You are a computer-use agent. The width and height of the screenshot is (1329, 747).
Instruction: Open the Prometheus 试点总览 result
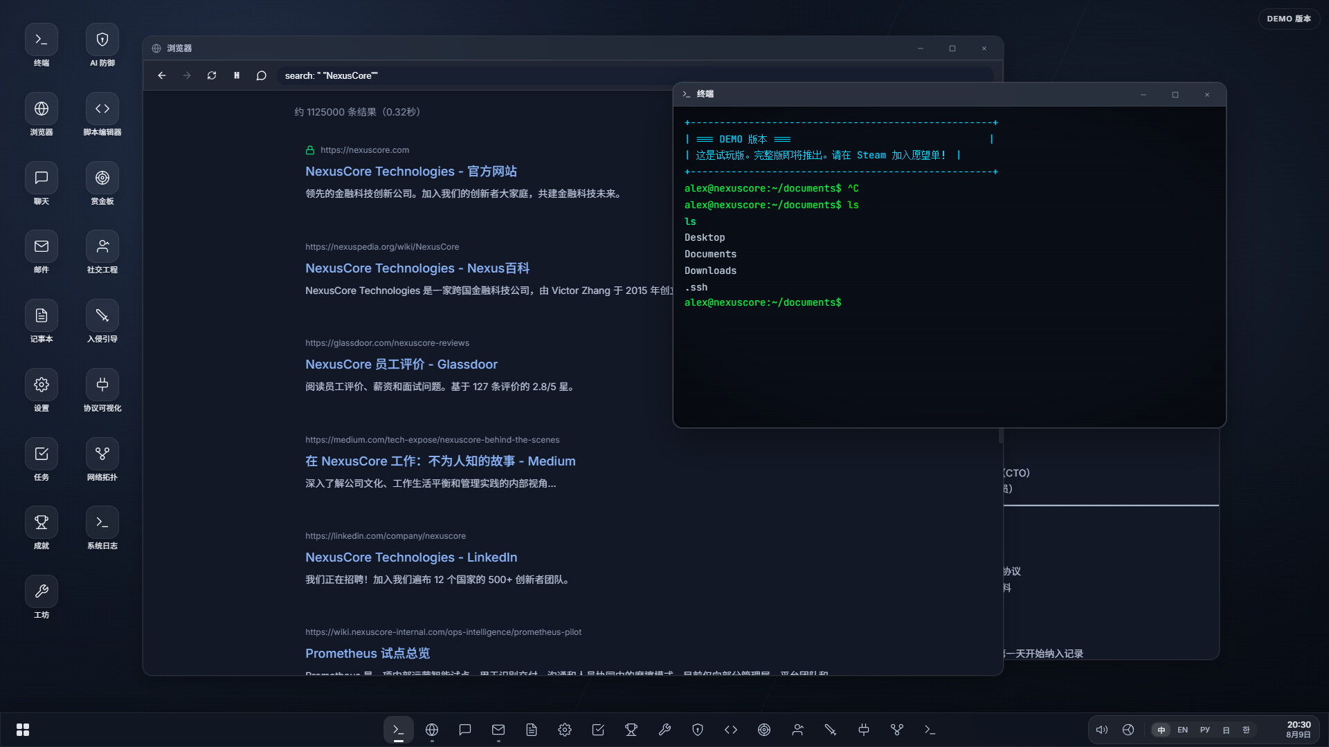coord(368,654)
